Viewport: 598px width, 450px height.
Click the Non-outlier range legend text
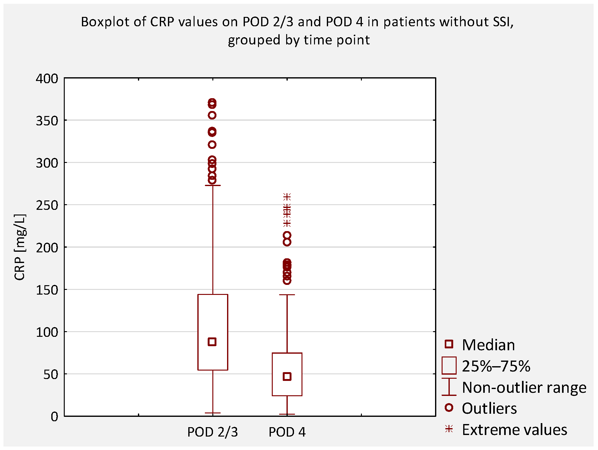tap(524, 387)
